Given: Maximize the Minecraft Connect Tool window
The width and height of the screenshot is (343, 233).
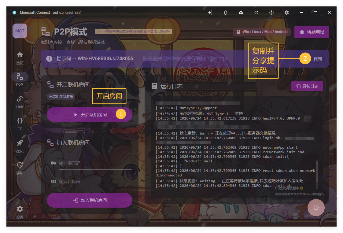Looking at the screenshot, I should 315,13.
